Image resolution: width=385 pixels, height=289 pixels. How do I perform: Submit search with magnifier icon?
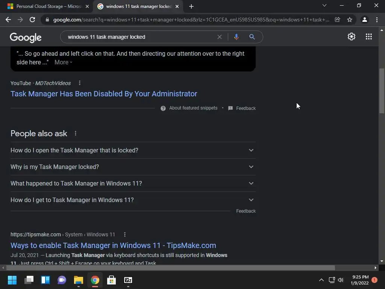tap(252, 37)
